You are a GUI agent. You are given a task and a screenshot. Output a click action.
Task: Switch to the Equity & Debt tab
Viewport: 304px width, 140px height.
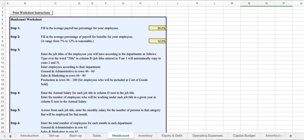[172, 136]
